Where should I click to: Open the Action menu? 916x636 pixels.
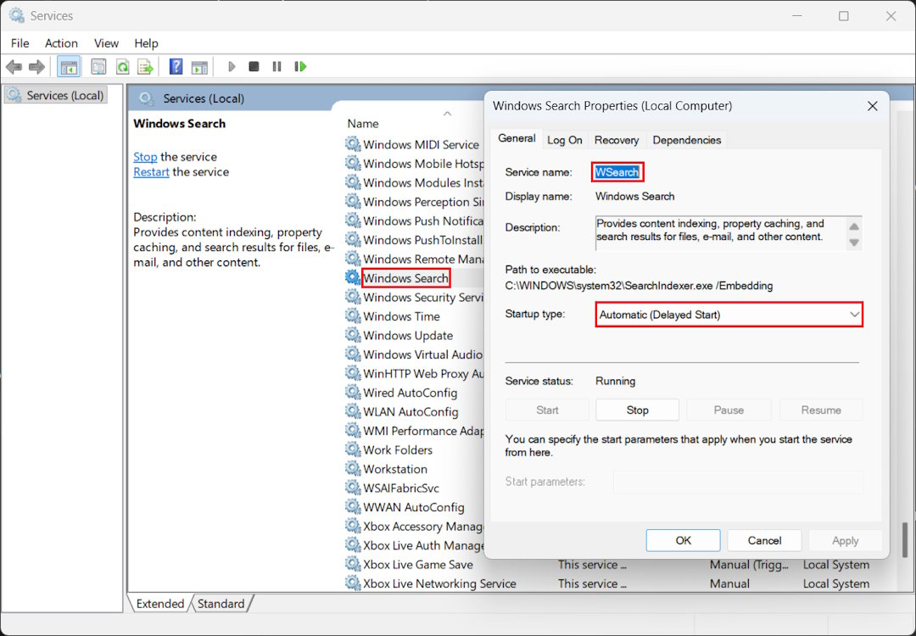tap(61, 43)
